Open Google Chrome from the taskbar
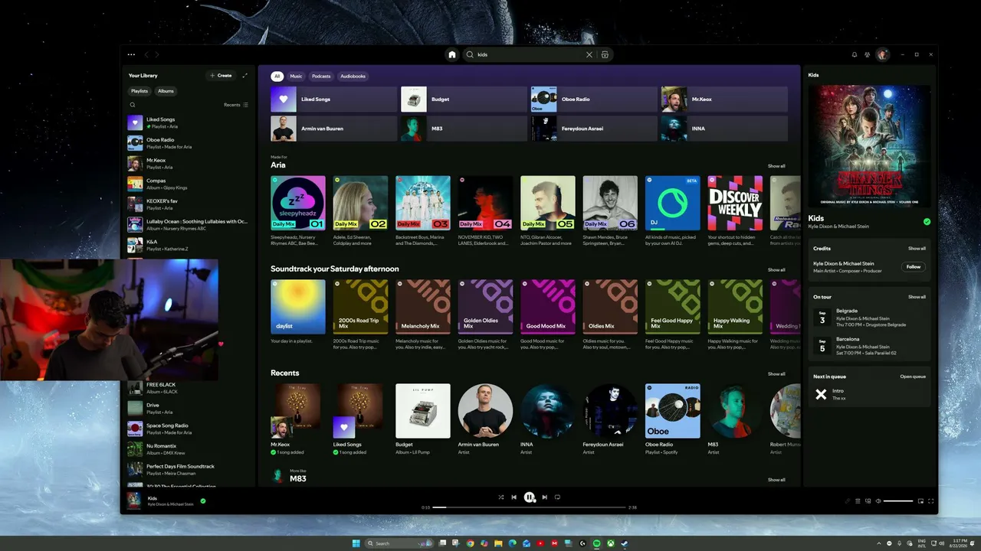981x551 pixels. 470,543
